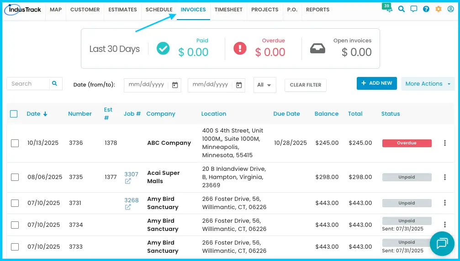Open row actions menu for invoice 3735
Image resolution: width=460 pixels, height=261 pixels.
click(445, 177)
